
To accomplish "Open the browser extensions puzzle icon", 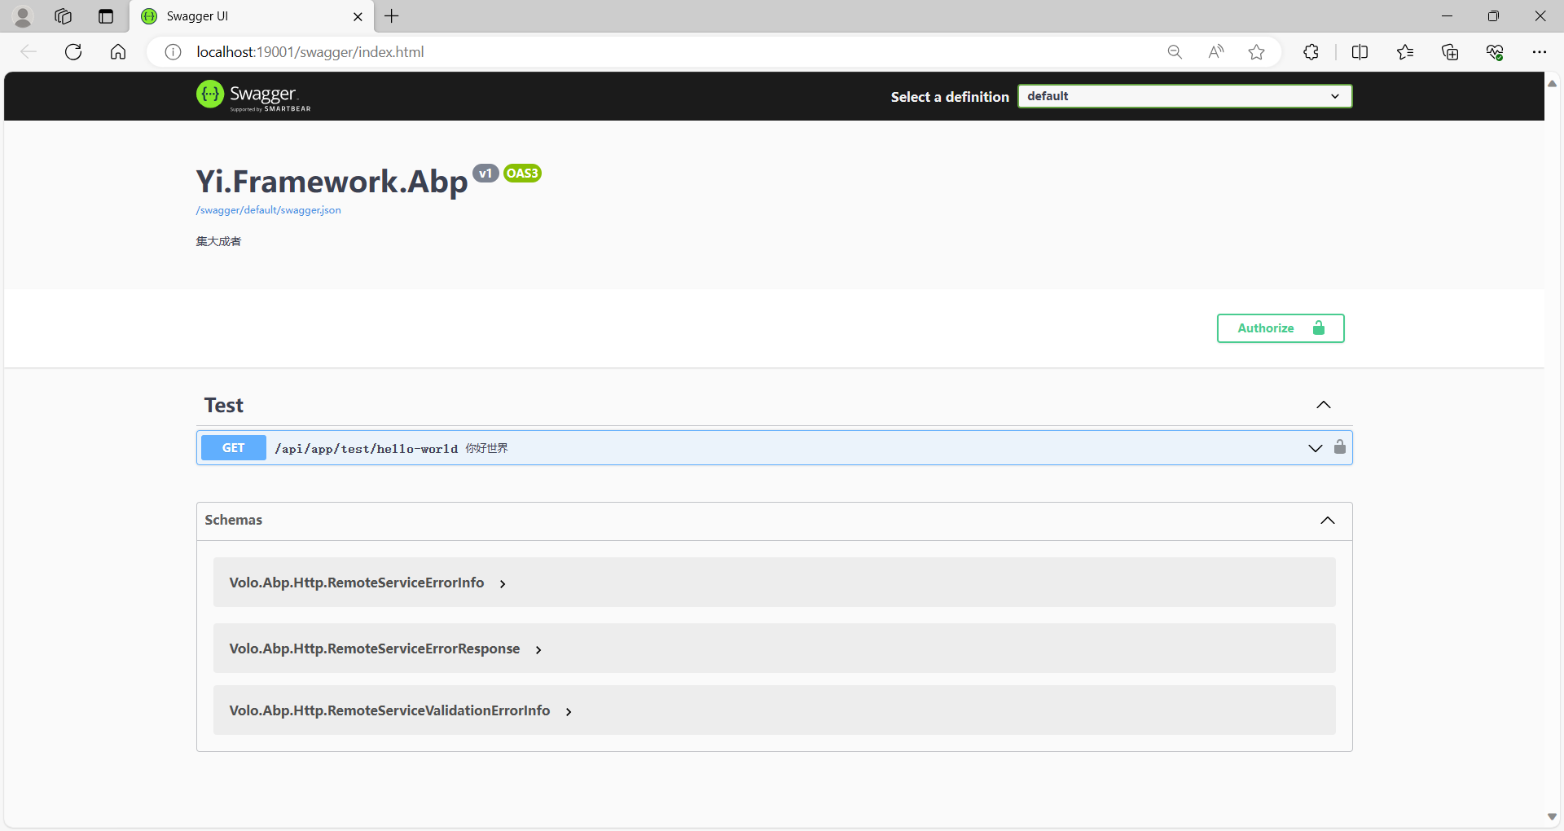I will (1311, 52).
